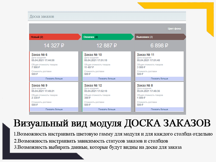The width and height of the screenshot is (216, 162).
Task: Show more details for Заказ № 8
Action: (159, 110)
